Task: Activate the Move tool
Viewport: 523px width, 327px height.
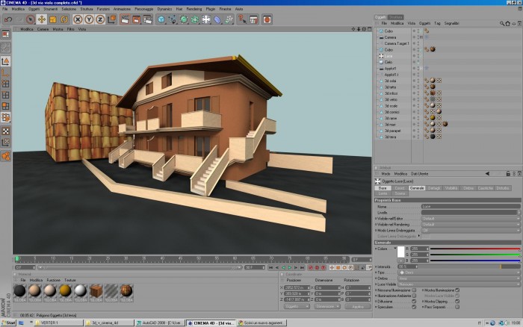Action: [42, 19]
